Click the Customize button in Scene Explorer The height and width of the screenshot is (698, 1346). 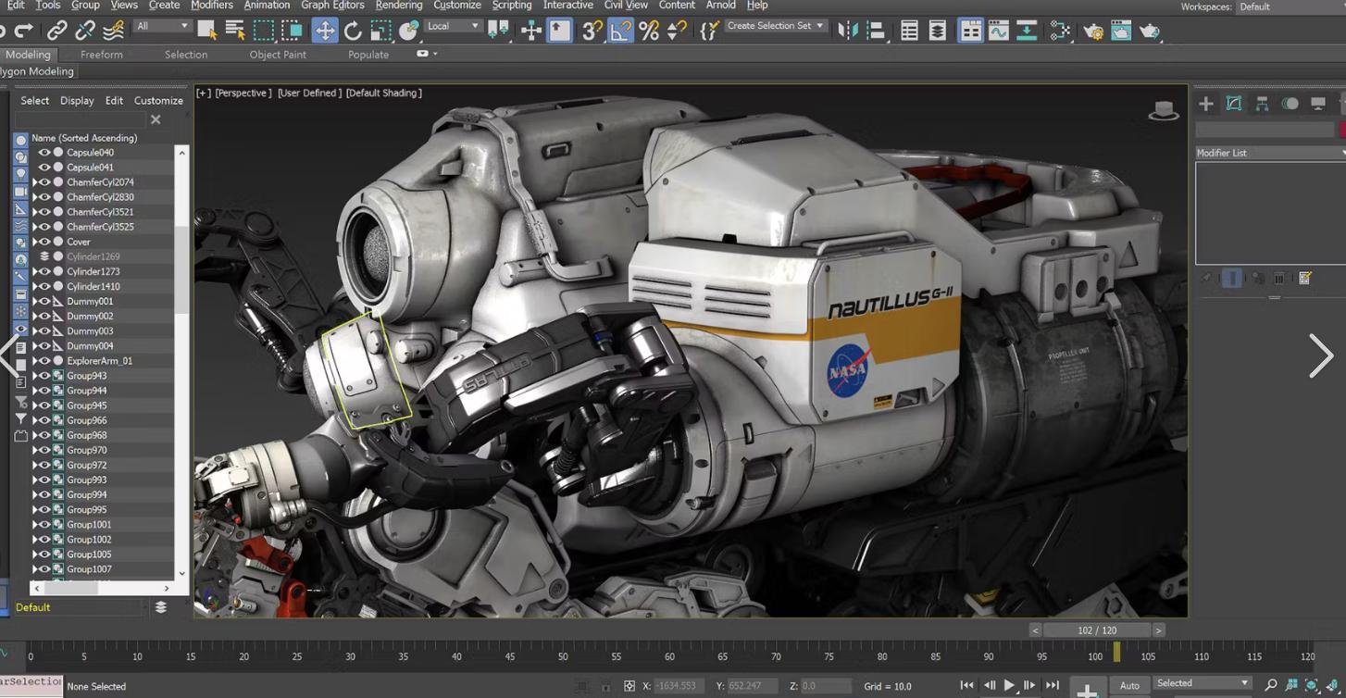pyautogui.click(x=158, y=101)
